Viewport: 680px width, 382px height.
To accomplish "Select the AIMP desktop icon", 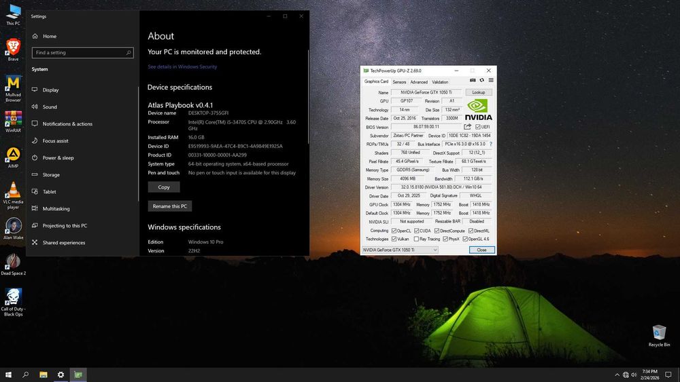I will point(13,158).
